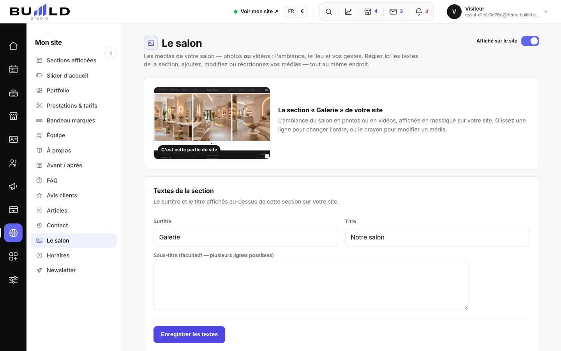Open the calendar icon in left rail
The image size is (561, 351).
13,69
